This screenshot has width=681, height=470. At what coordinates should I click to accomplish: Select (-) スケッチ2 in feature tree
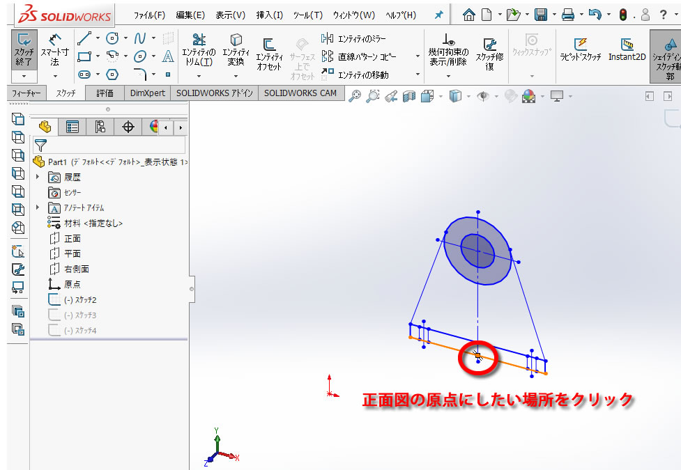[72, 300]
